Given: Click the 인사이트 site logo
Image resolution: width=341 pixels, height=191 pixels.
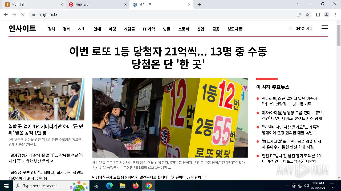Looking at the screenshot, I should click(22, 28).
